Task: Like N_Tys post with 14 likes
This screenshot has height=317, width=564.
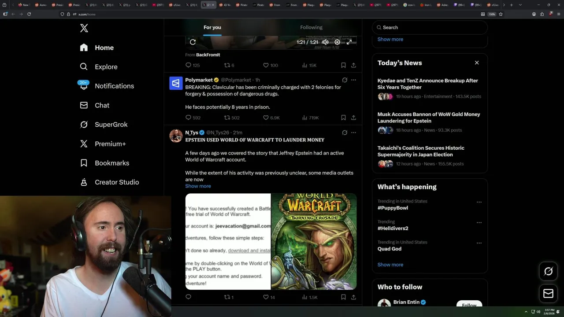Action: coord(269,297)
